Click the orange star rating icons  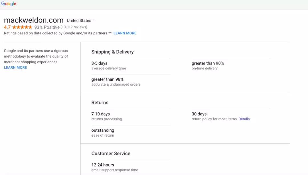tap(22, 27)
